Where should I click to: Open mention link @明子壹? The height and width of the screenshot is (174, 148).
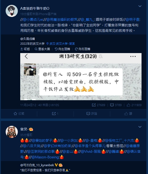(x=133, y=20)
